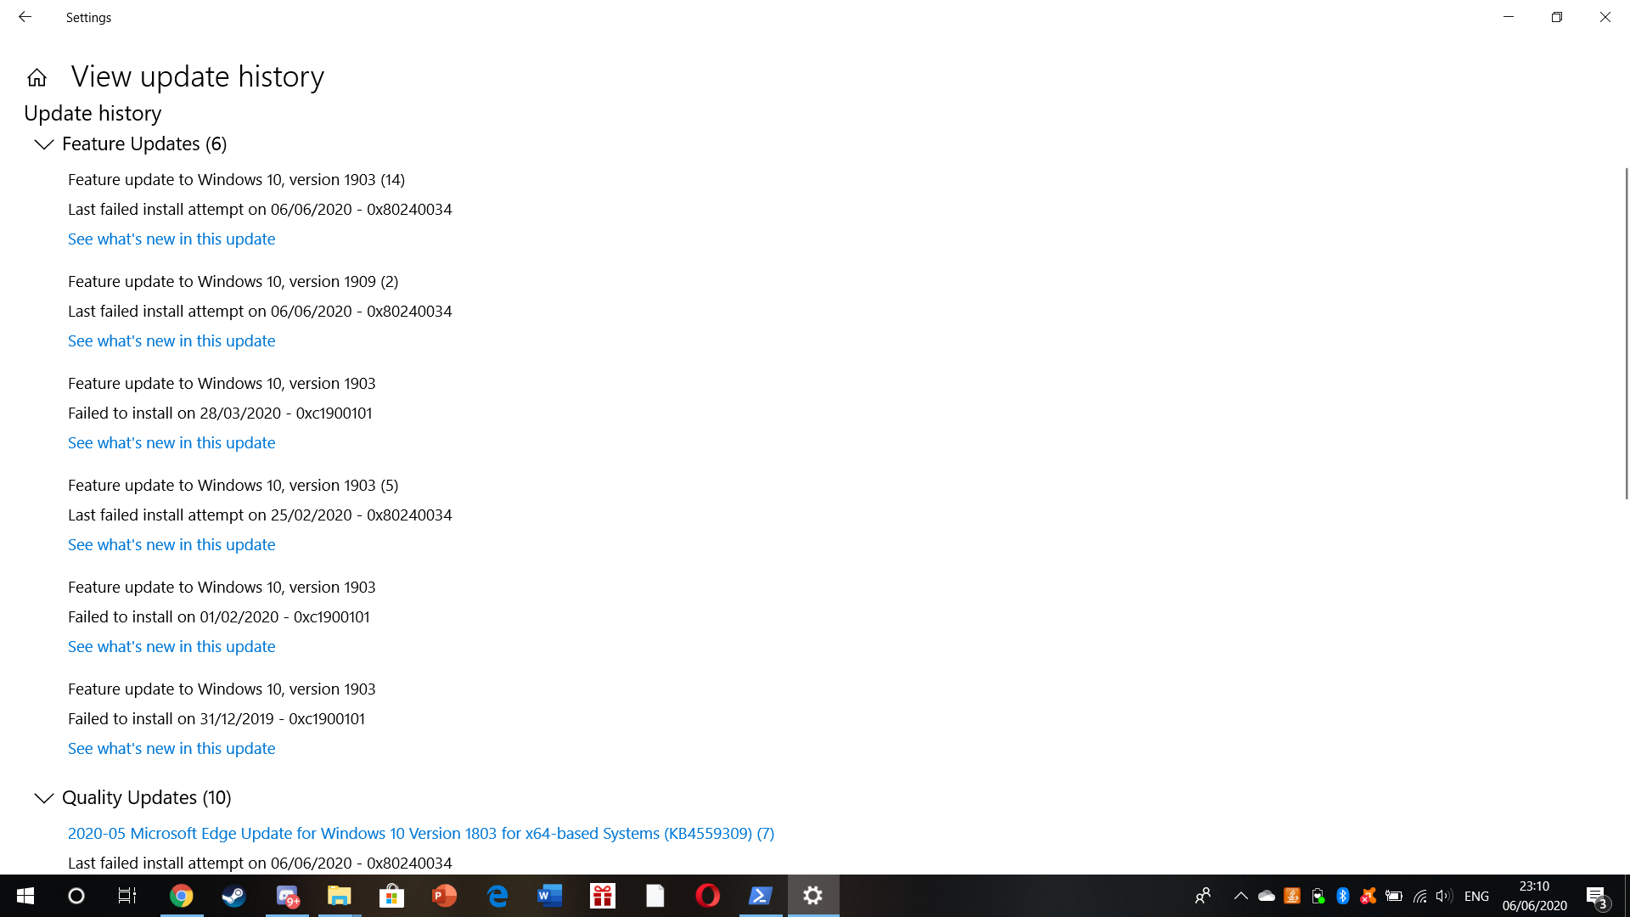
Task: Launch Opera browser from the taskbar
Action: click(x=707, y=896)
